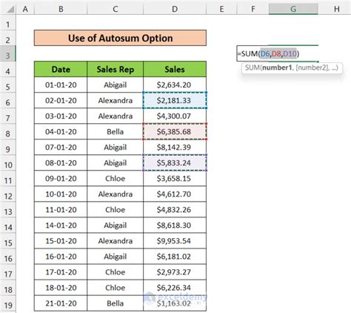This screenshot has height=313, width=351.
Task: Click cell with $2,181.33 sales value
Action: click(x=175, y=100)
